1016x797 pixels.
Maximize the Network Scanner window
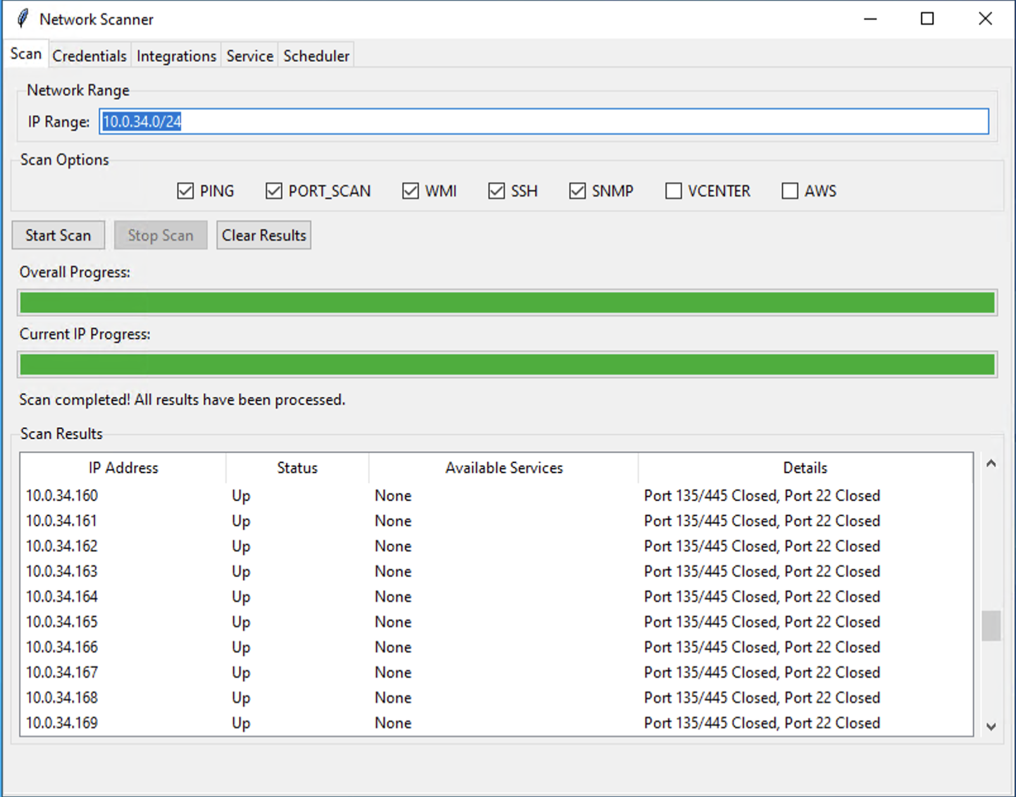[x=927, y=19]
